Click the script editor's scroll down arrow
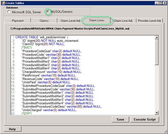 [157, 112]
